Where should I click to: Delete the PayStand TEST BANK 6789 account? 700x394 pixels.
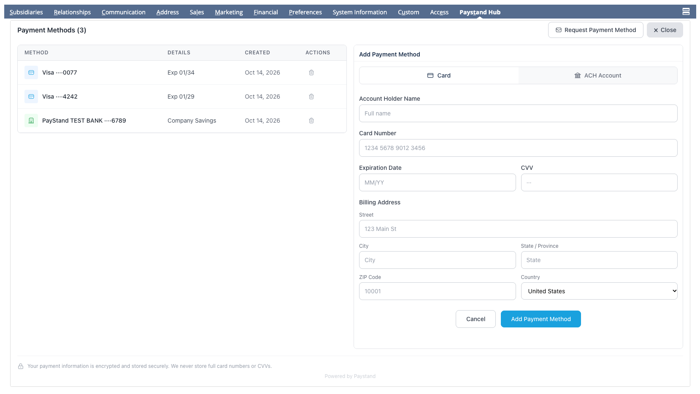(311, 121)
